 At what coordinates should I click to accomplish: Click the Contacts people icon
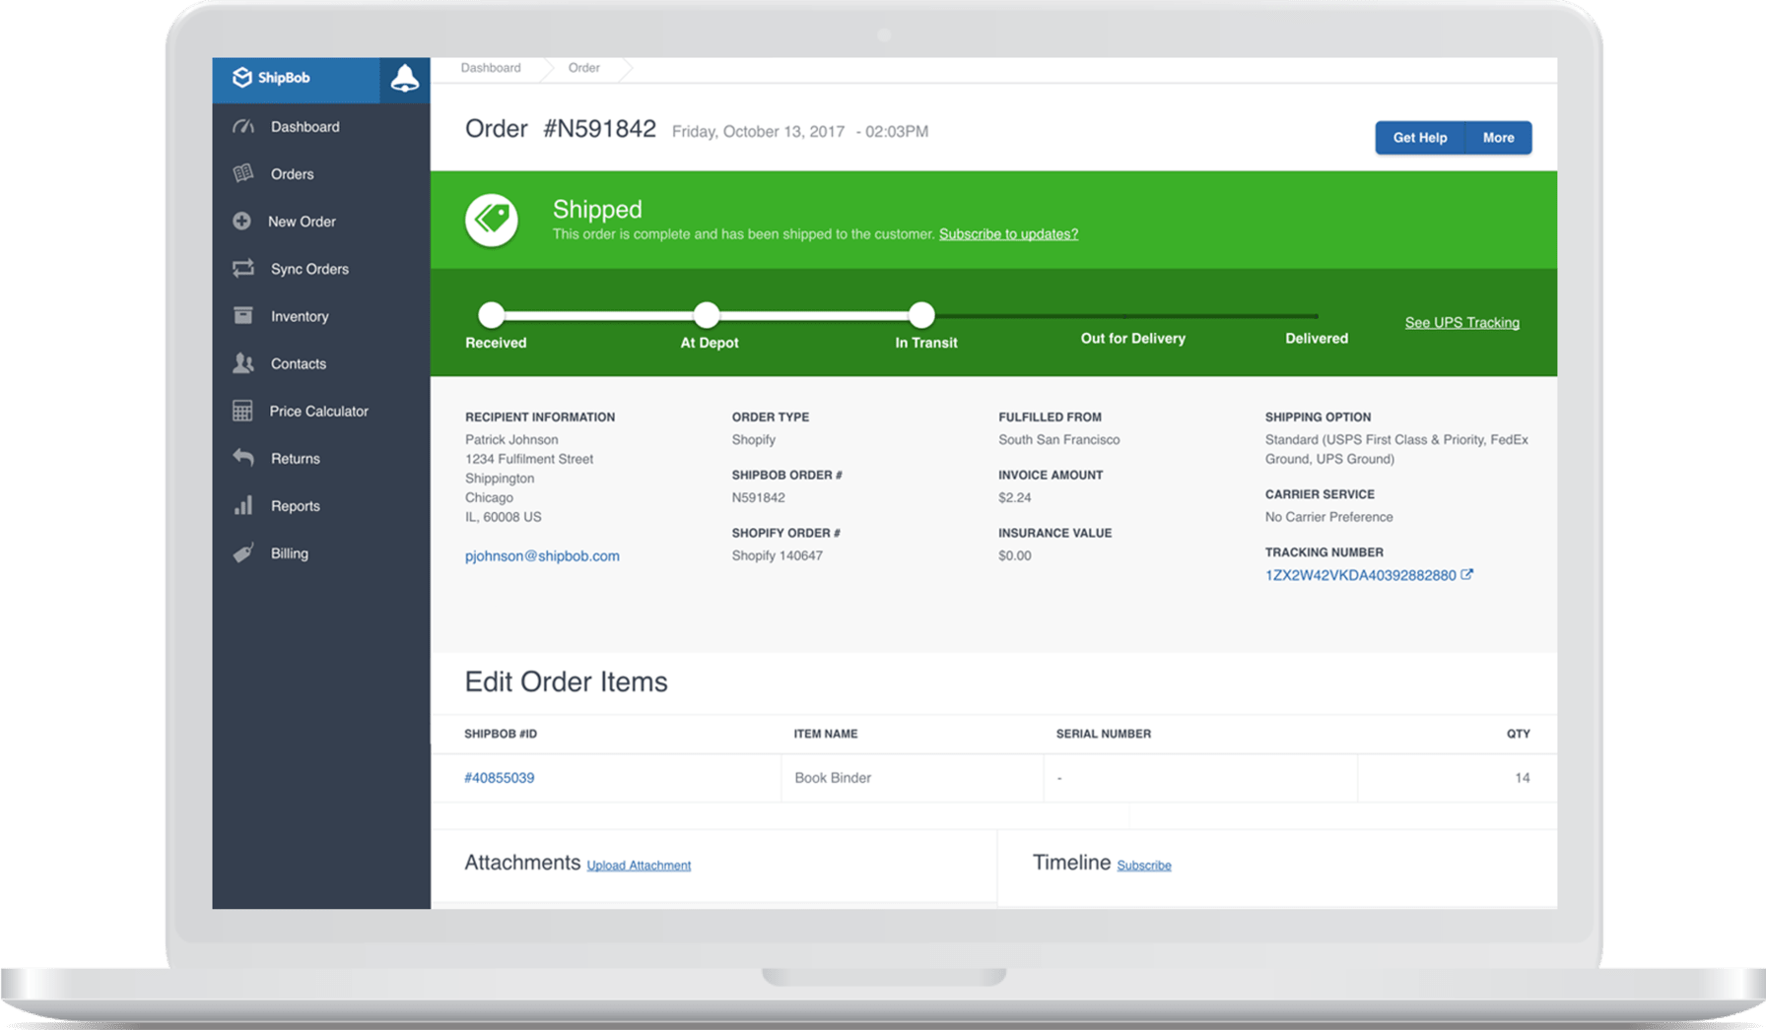243,363
